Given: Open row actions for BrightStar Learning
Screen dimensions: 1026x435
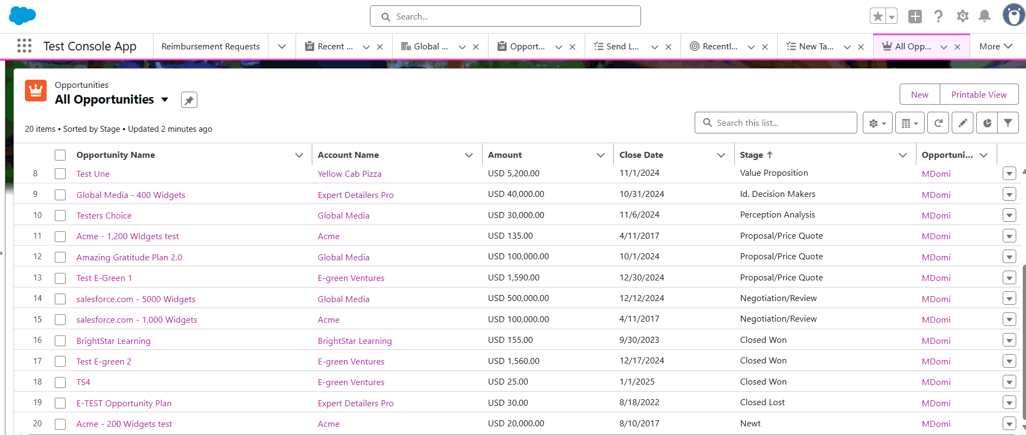Looking at the screenshot, I should point(1009,341).
